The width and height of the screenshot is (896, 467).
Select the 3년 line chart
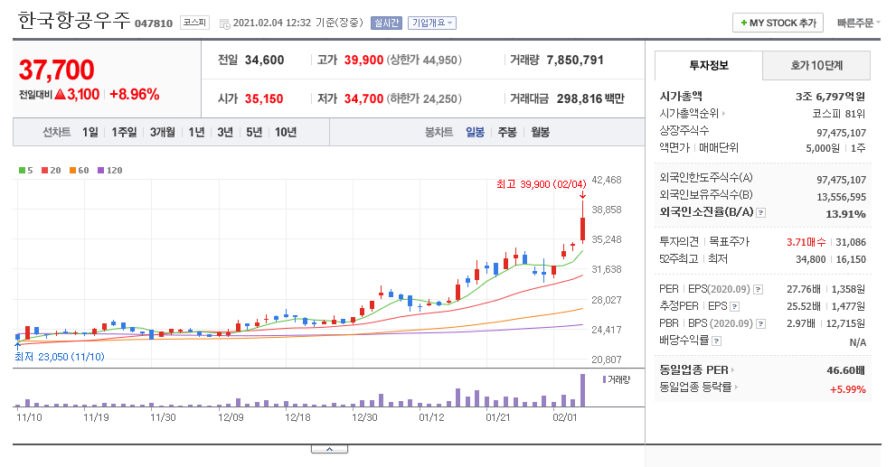pyautogui.click(x=225, y=132)
